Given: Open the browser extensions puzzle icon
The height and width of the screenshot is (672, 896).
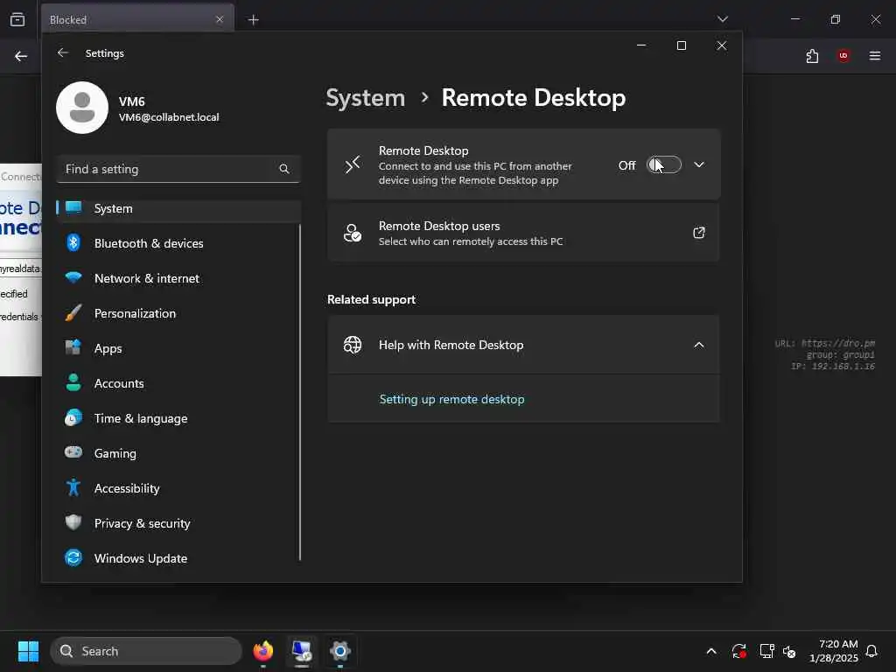Looking at the screenshot, I should tap(812, 56).
